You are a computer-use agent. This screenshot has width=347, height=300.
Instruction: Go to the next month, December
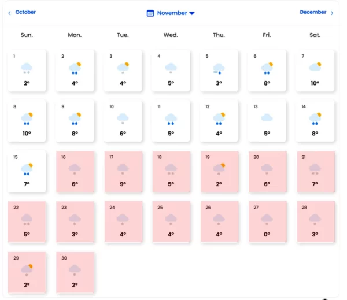(313, 12)
